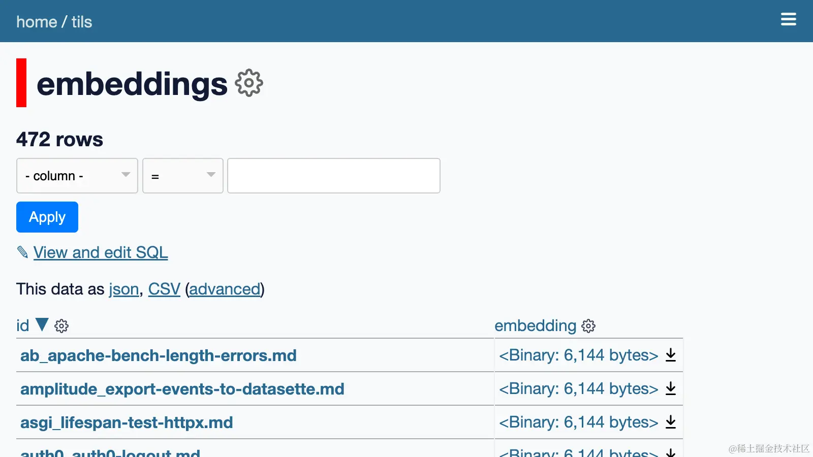
Task: Download binary for amplitude_export-events-to-datasette.md
Action: click(x=670, y=388)
